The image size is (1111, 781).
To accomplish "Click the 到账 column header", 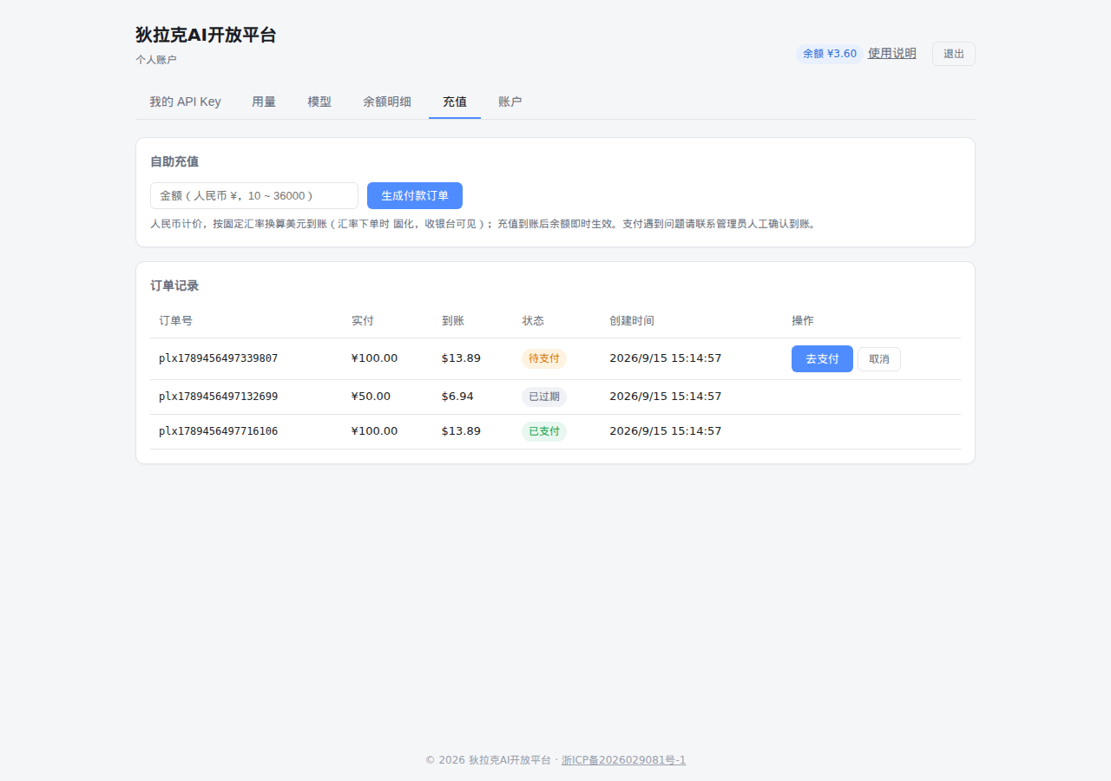I will tap(453, 321).
